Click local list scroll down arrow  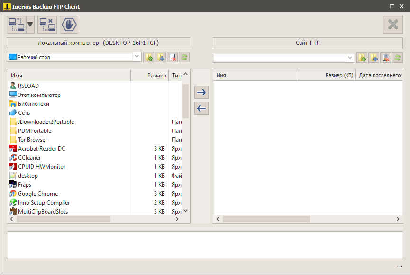coord(186,211)
